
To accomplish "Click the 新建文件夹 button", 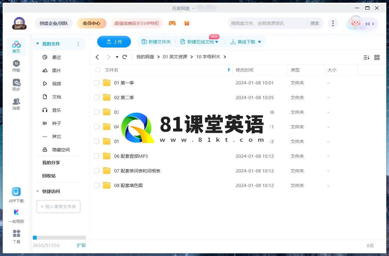I will (x=156, y=42).
